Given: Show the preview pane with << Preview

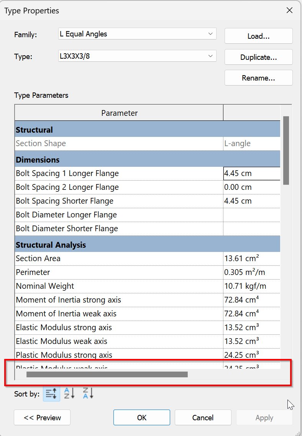Looking at the screenshot, I should click(42, 418).
